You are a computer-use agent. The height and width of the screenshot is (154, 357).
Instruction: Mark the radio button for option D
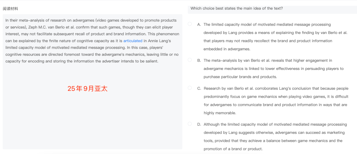pyautogui.click(x=190, y=124)
